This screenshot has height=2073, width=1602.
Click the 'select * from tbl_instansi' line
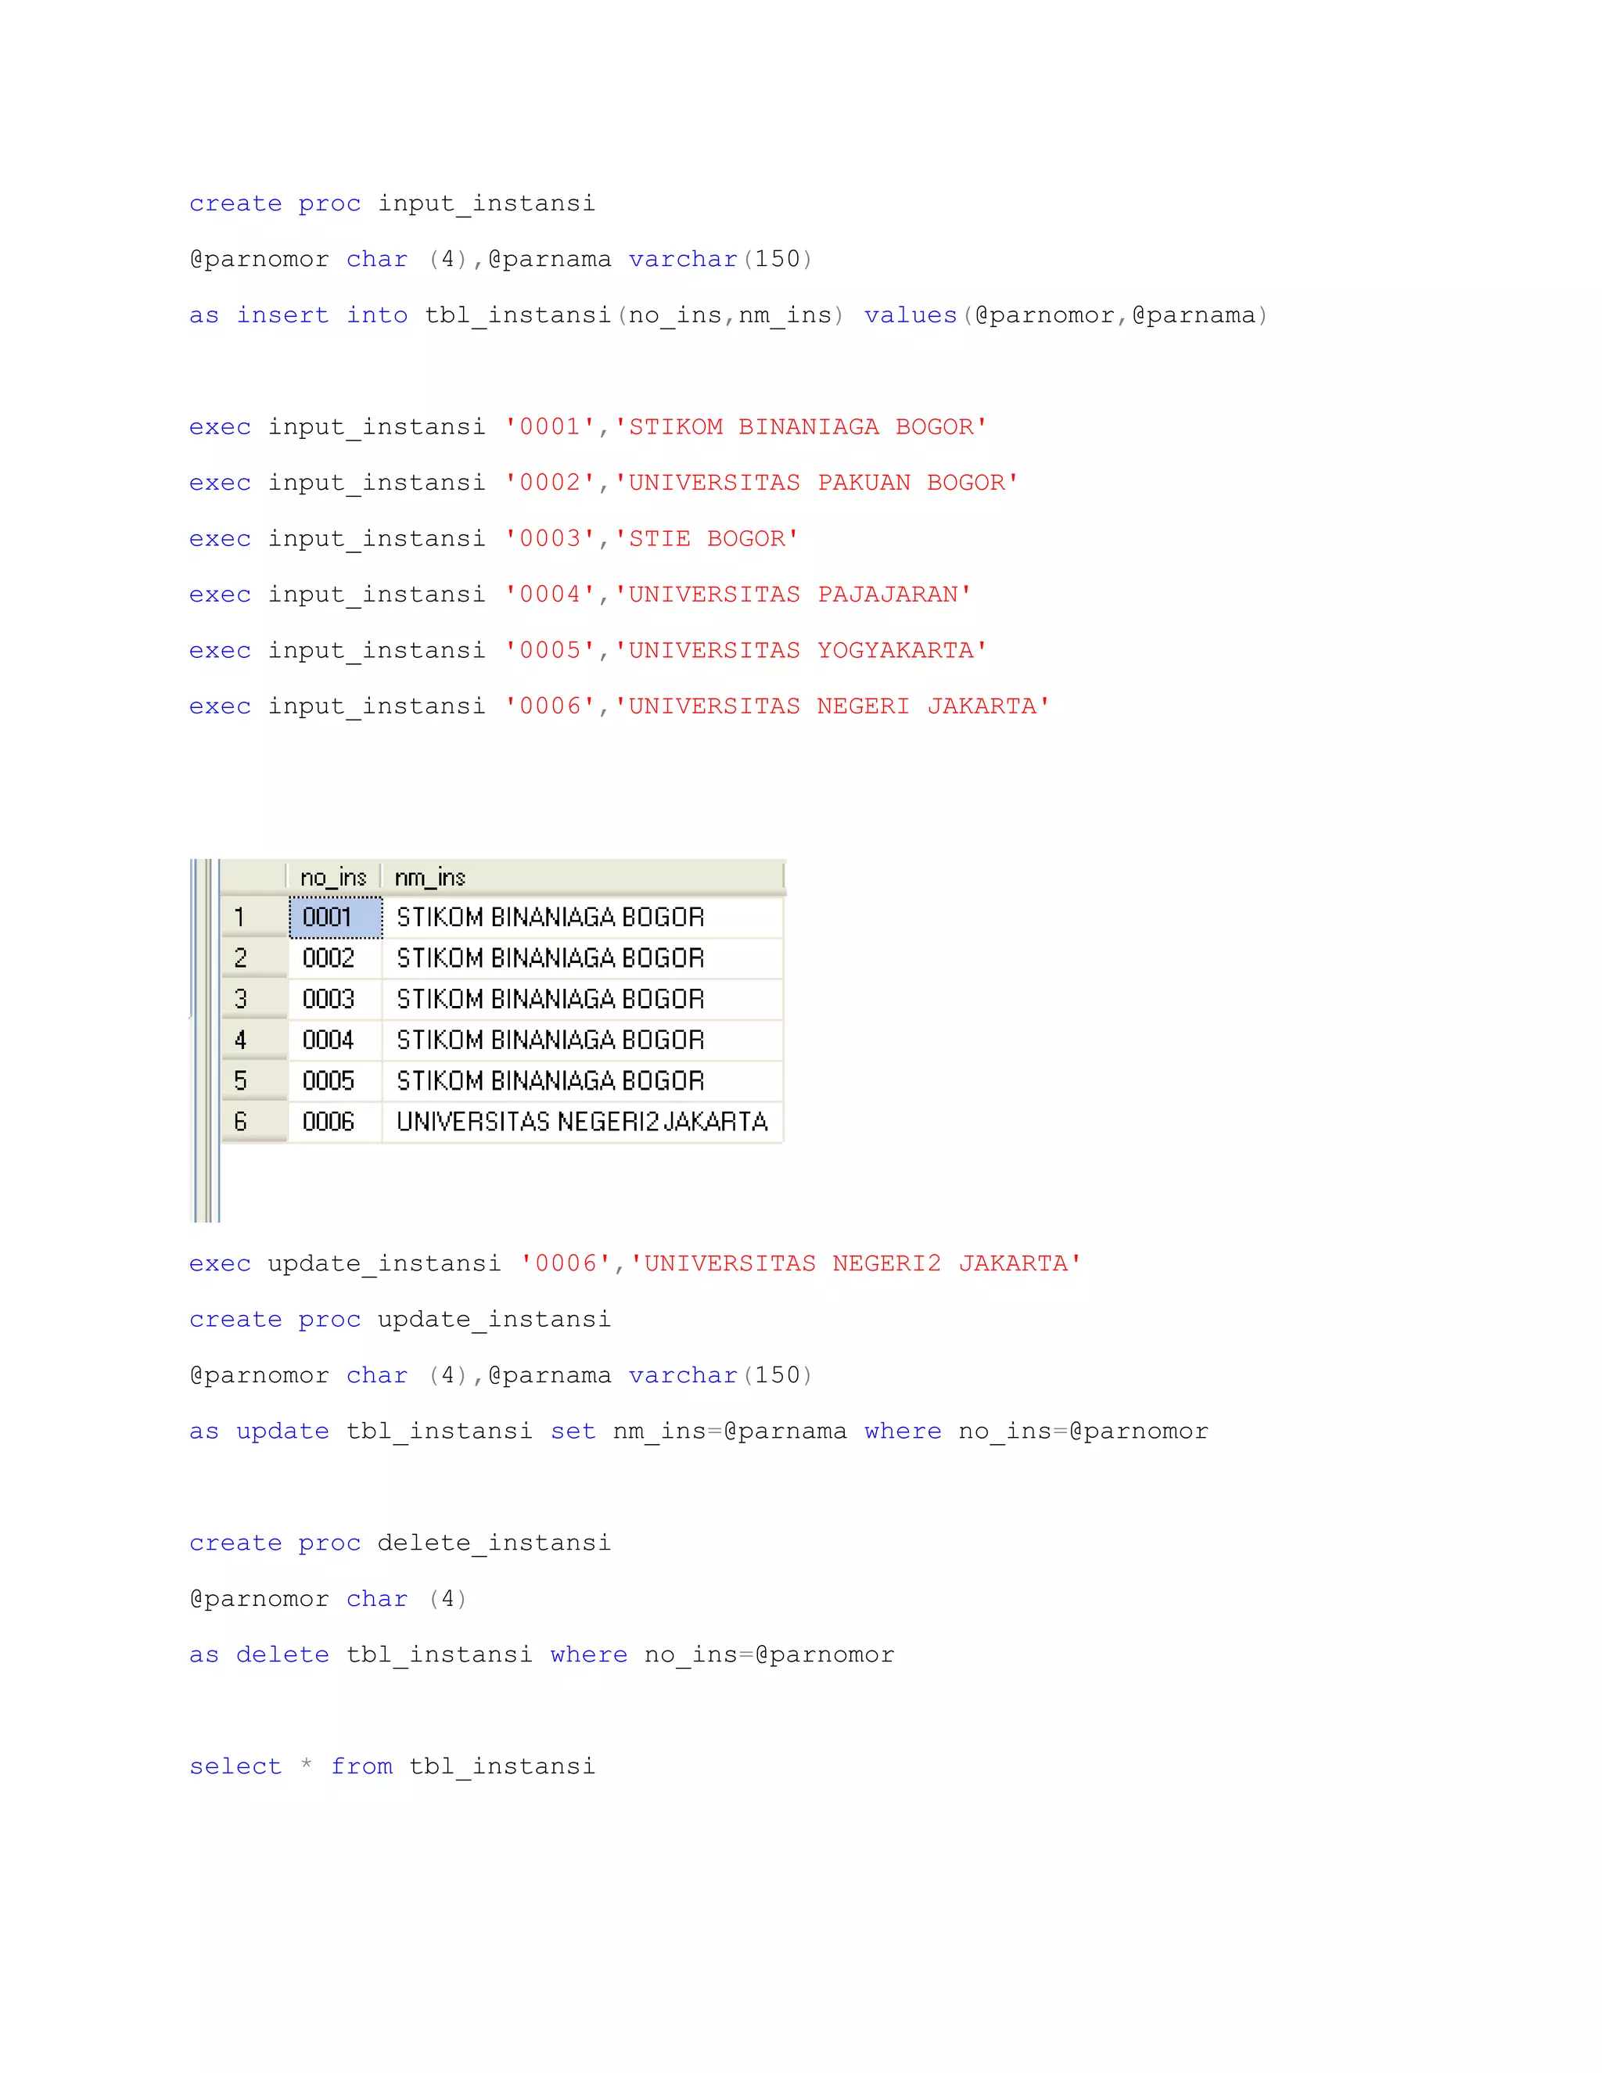pos(392,1767)
